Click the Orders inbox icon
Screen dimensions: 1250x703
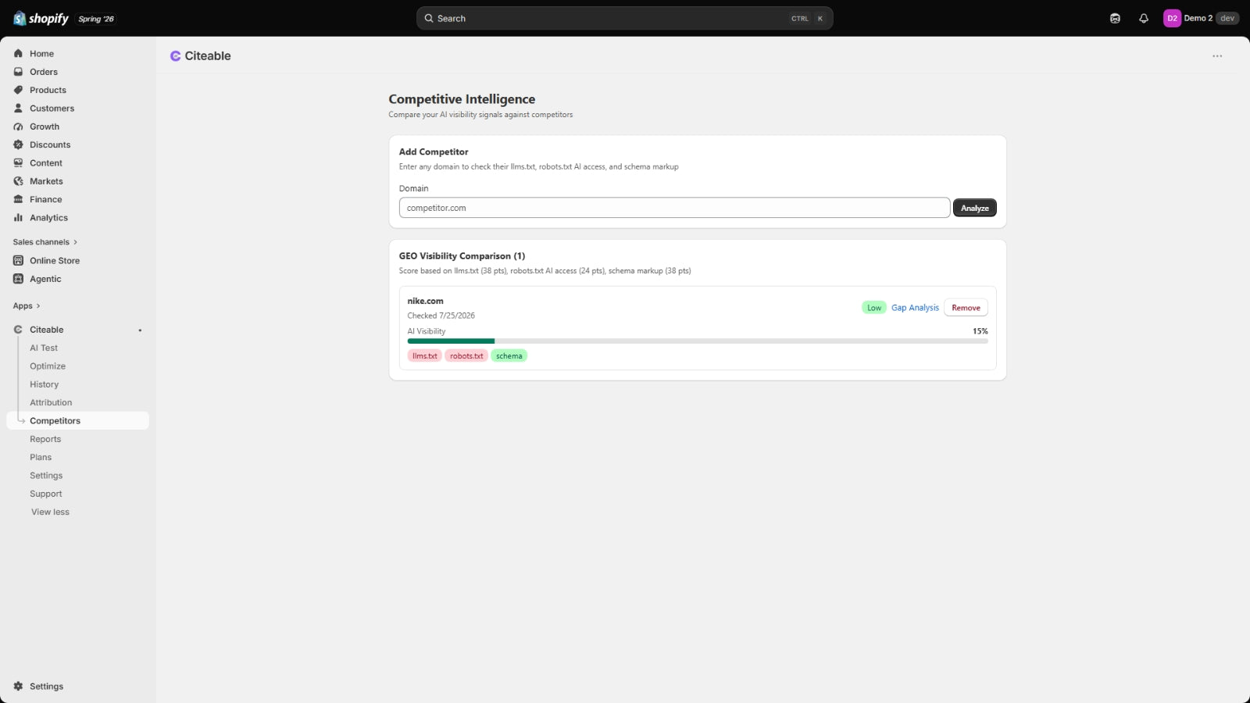[18, 72]
